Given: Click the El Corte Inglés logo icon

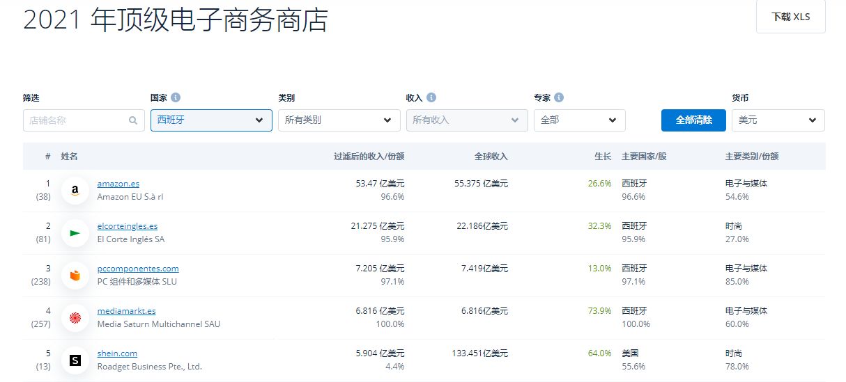Looking at the screenshot, I should pos(75,232).
